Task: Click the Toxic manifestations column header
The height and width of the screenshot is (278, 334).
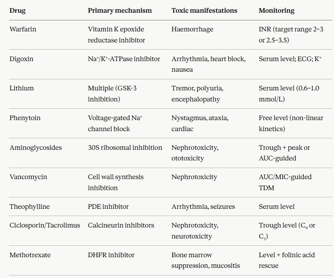Action: click(204, 10)
